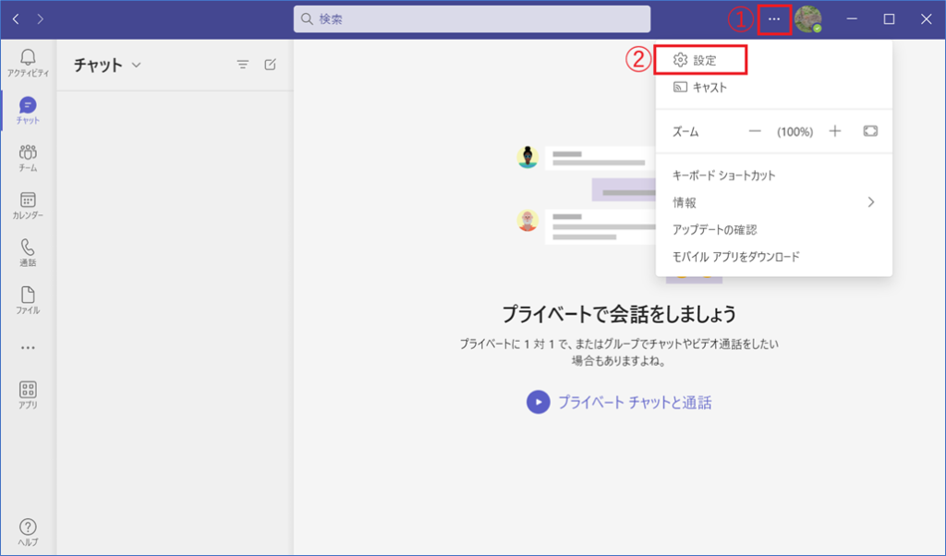Increase zoom with the plus button
This screenshot has height=556, width=946.
(x=835, y=131)
